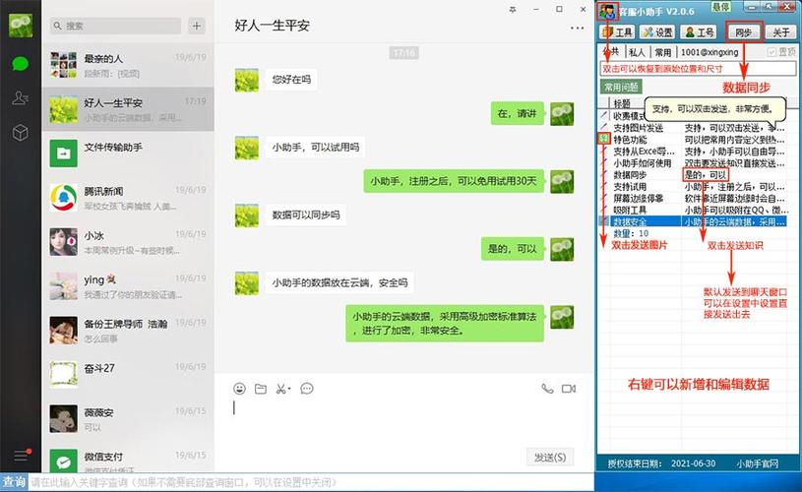Select the 屏幕边缘停靠 row
The height and width of the screenshot is (492, 802).
click(693, 199)
